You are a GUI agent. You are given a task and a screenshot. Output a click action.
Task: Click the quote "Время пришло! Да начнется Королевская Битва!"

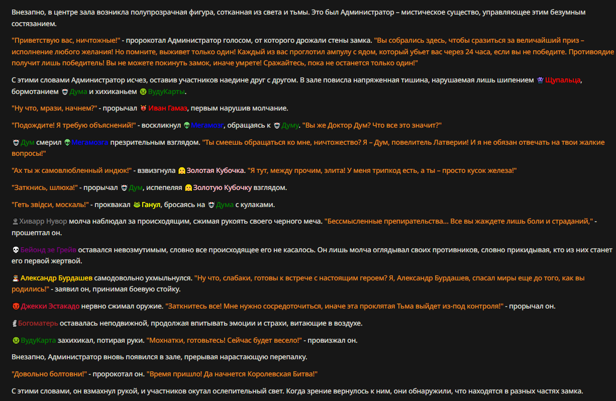[232, 374]
